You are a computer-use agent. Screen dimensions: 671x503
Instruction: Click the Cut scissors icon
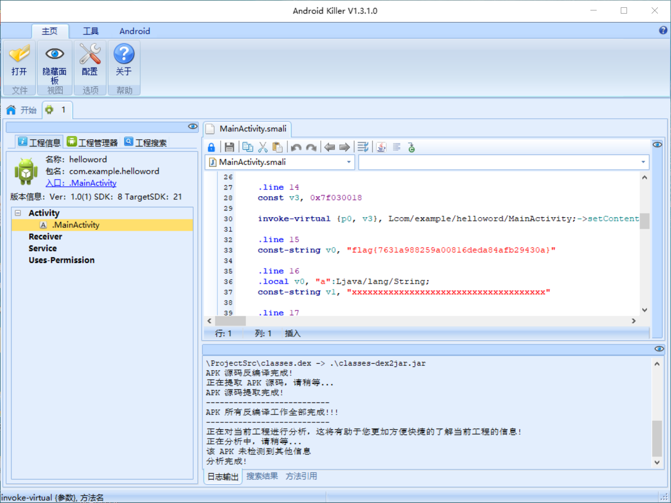[263, 148]
